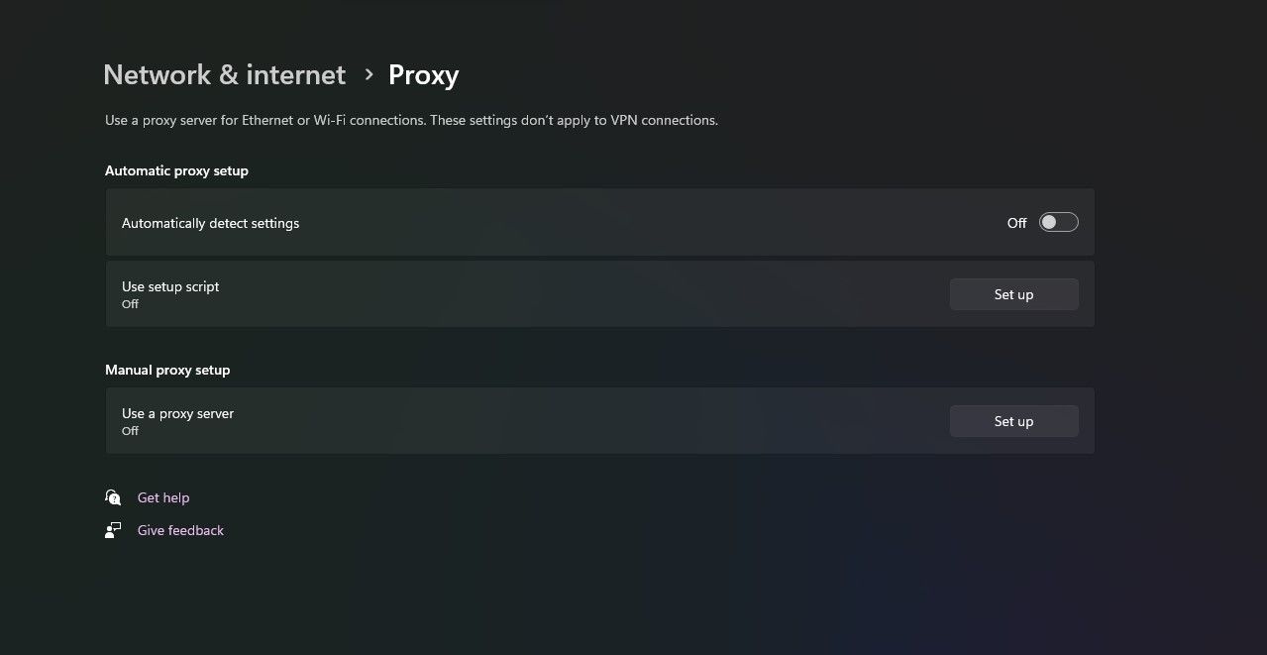The image size is (1267, 655).
Task: Click the Get help headset icon
Action: click(x=113, y=496)
